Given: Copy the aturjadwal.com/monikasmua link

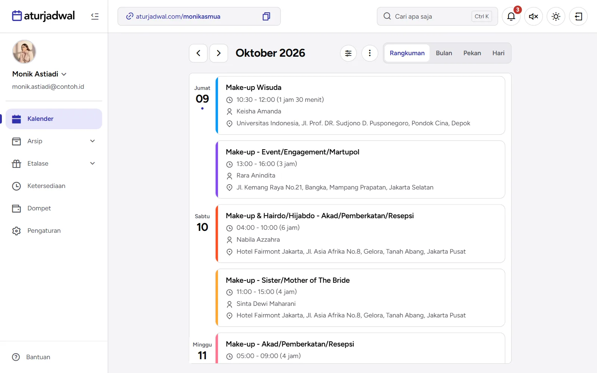Looking at the screenshot, I should (x=266, y=16).
